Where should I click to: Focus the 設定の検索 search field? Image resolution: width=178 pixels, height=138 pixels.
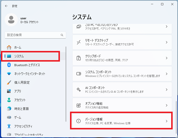point(35,35)
